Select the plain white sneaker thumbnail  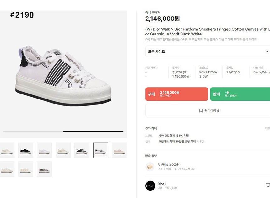[44, 150]
